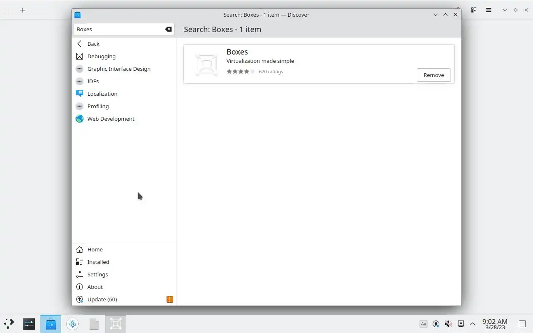Open the updates tray icon

436,324
